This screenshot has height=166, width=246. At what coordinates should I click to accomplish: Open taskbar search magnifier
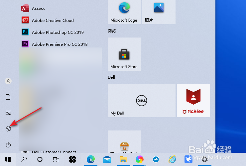(24, 159)
